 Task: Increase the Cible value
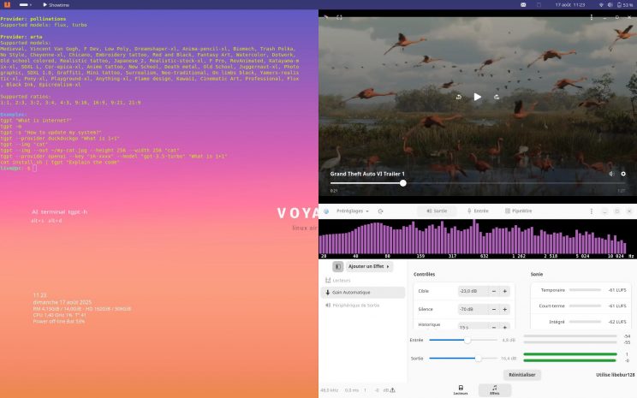[505, 291]
